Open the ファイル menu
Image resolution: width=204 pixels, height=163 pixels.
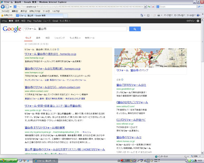[x=5, y=11]
